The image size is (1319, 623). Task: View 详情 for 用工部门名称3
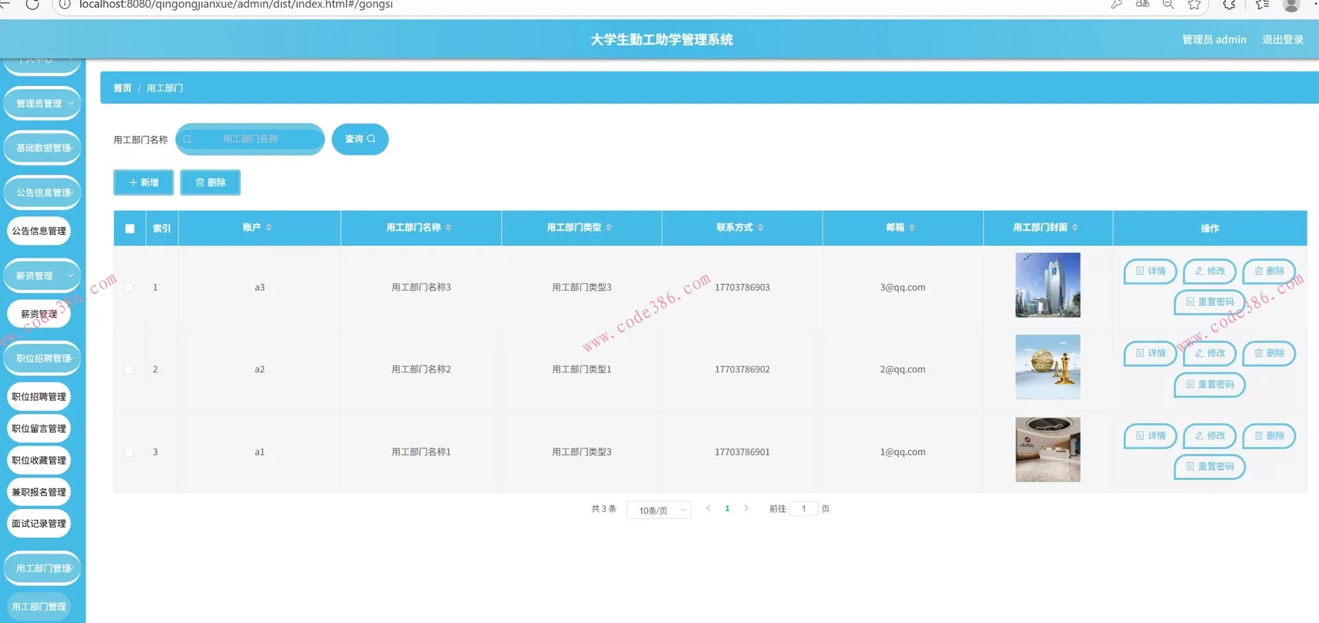(x=1151, y=271)
